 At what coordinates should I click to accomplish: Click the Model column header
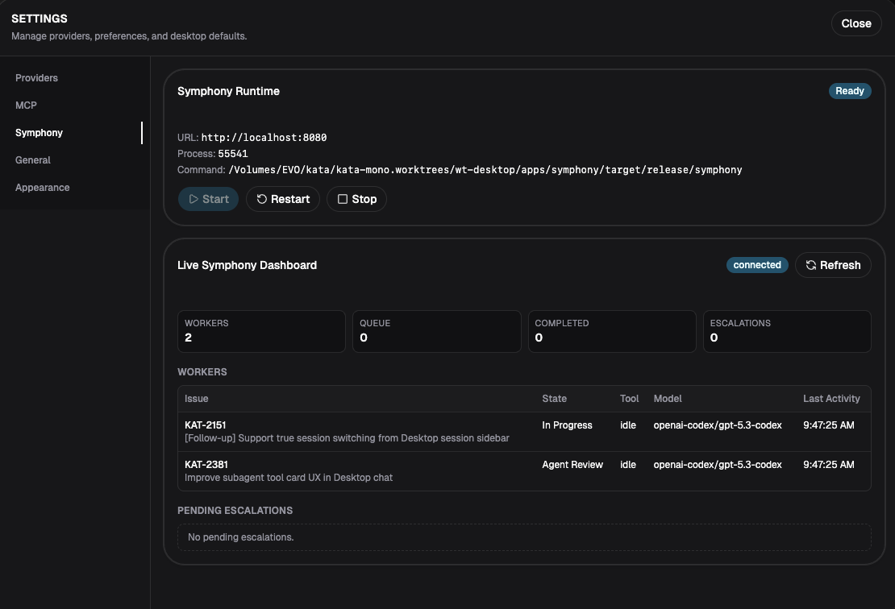click(668, 399)
